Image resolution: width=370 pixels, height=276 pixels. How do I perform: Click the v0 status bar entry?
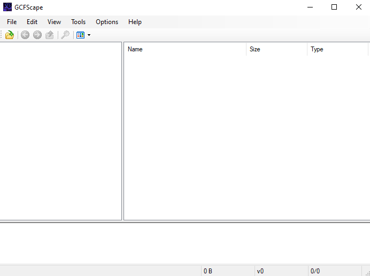[x=281, y=271]
